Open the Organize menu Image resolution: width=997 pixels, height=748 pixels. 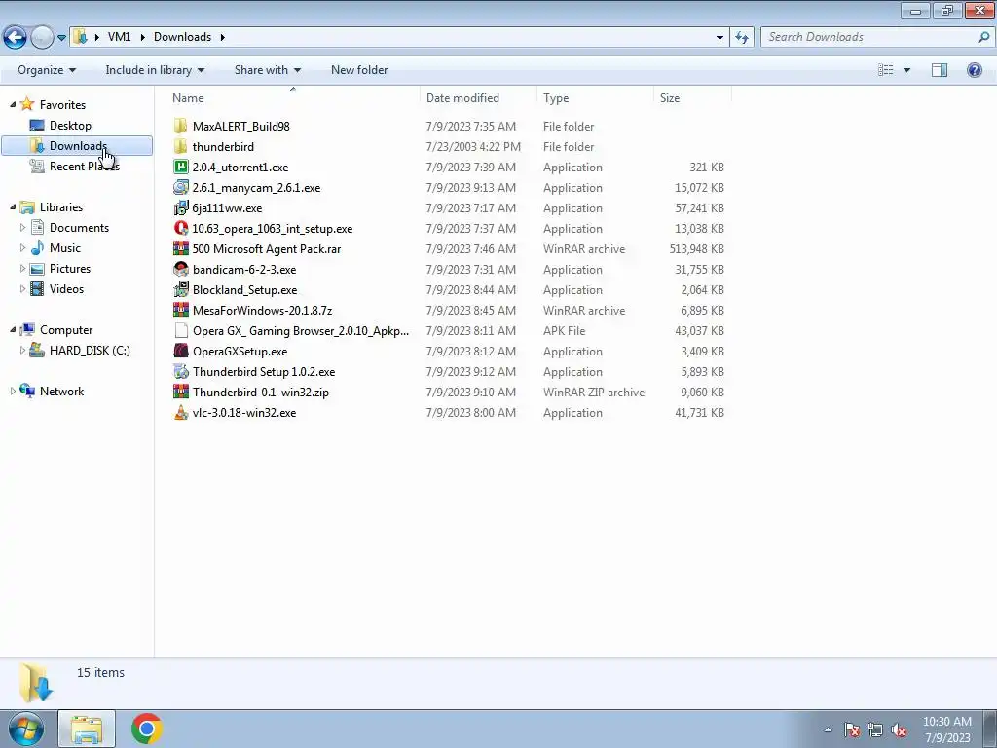click(47, 70)
